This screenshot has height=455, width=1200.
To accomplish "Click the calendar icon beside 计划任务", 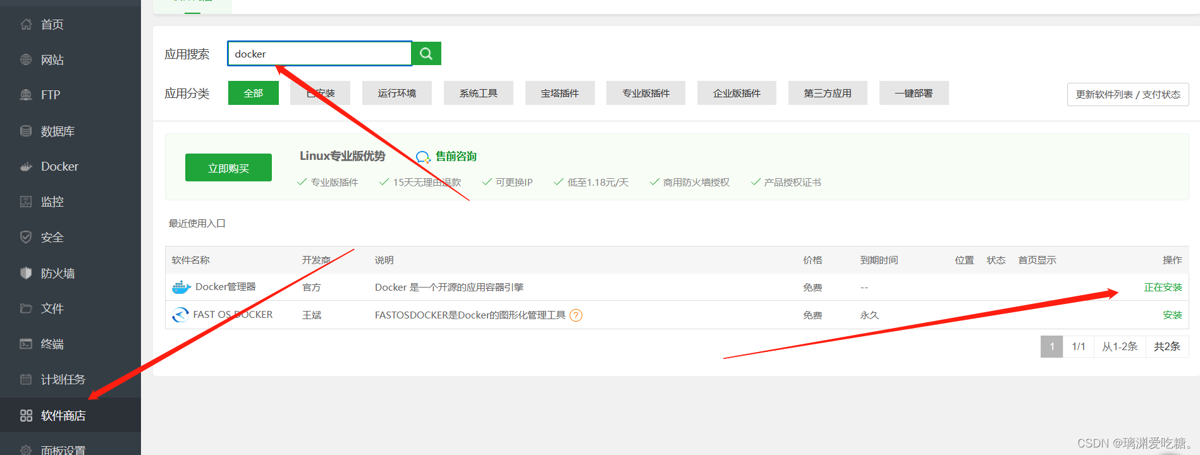I will pyautogui.click(x=26, y=379).
